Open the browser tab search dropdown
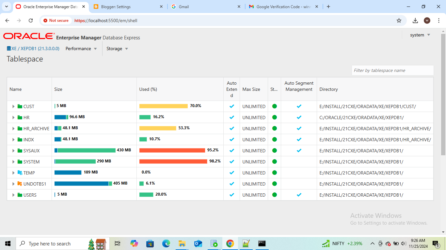The height and width of the screenshot is (250, 446). coord(7,7)
